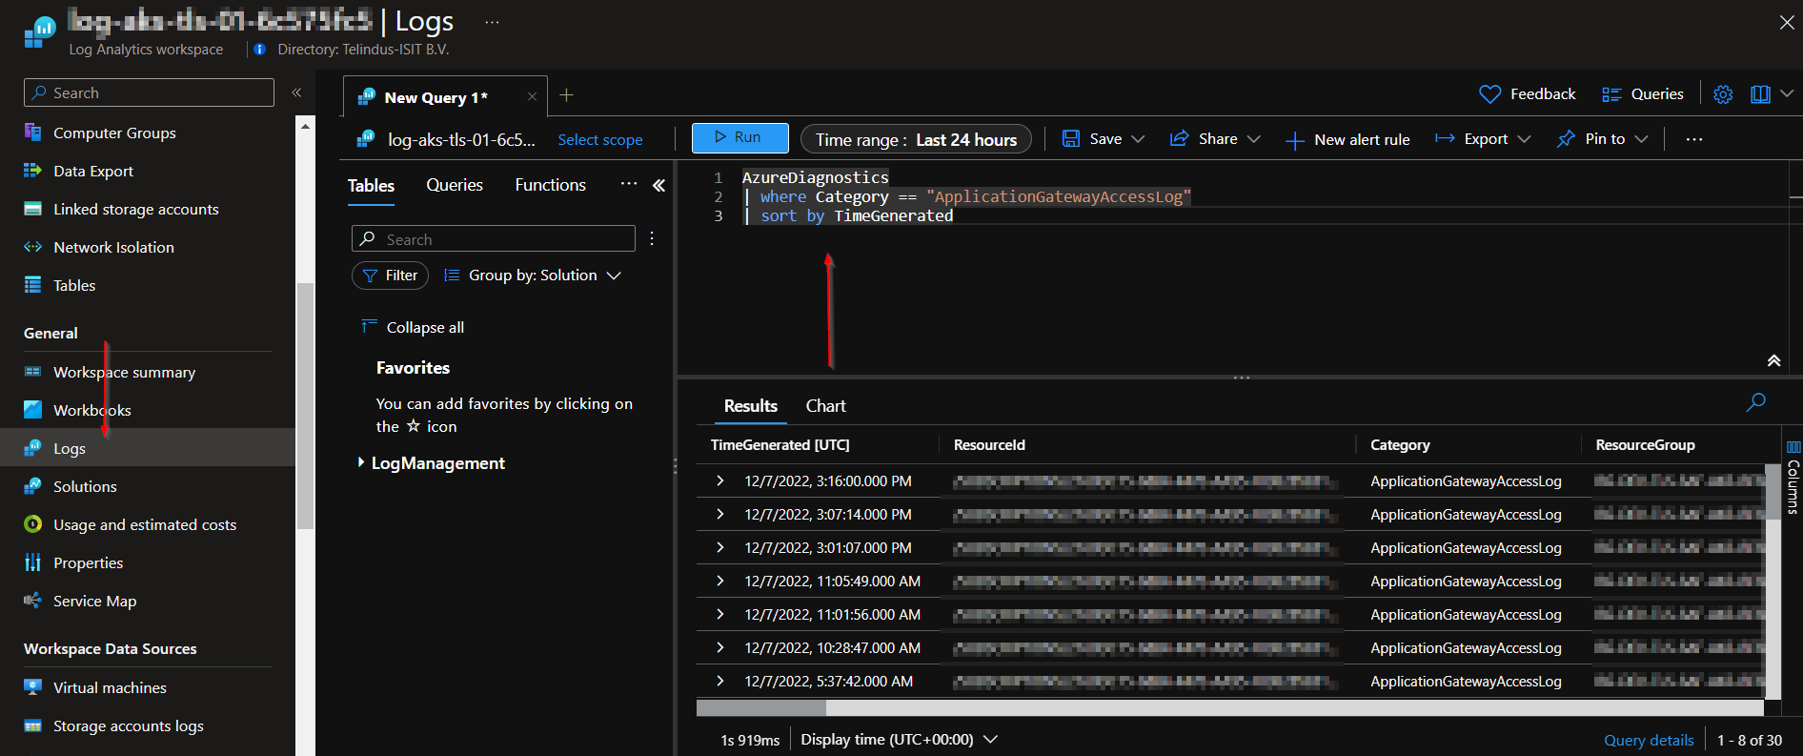Click Filter button
The image size is (1803, 756).
pos(391,276)
